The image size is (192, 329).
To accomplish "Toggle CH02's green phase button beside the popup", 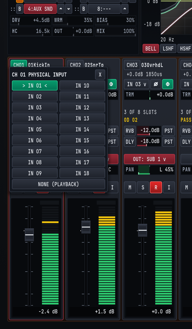I will (112, 84).
